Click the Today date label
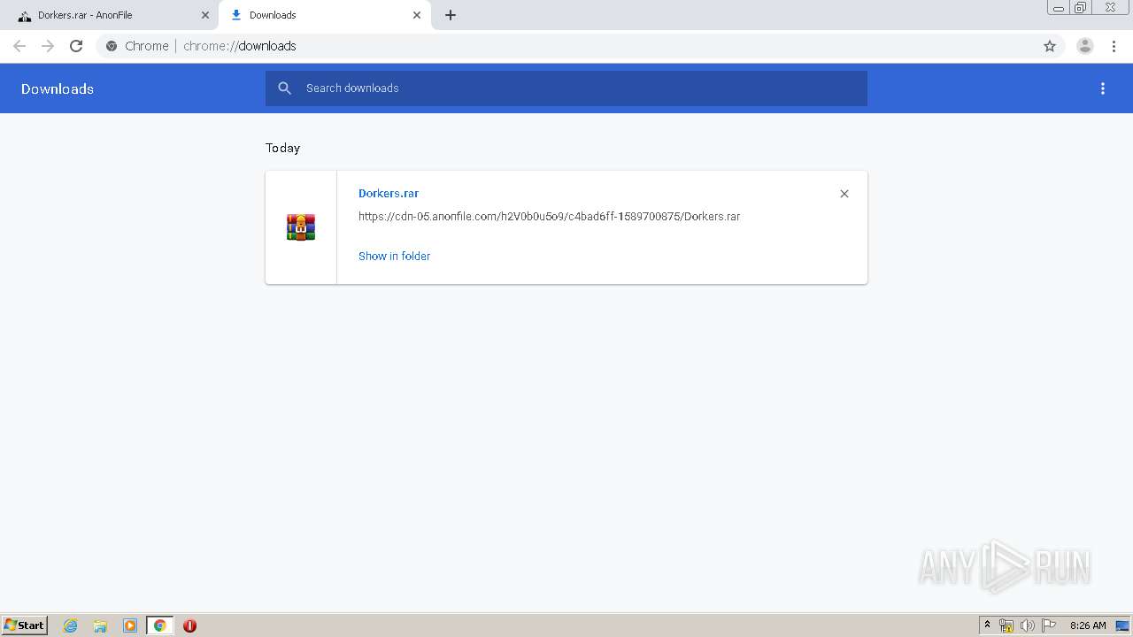Image resolution: width=1133 pixels, height=637 pixels. pos(283,148)
